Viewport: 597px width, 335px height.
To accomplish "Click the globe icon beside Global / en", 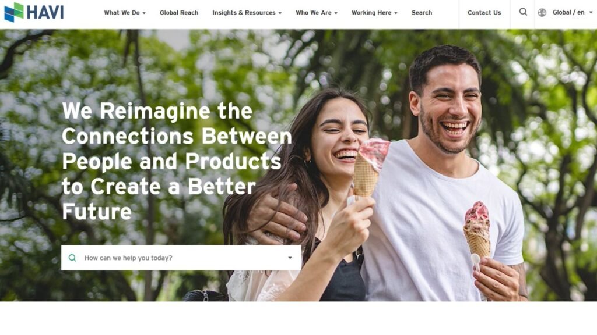I will 542,13.
